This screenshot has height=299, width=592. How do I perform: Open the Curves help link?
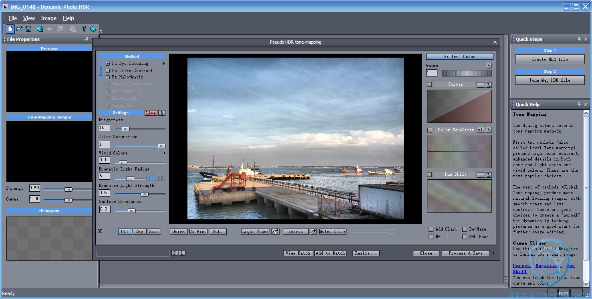point(521,265)
